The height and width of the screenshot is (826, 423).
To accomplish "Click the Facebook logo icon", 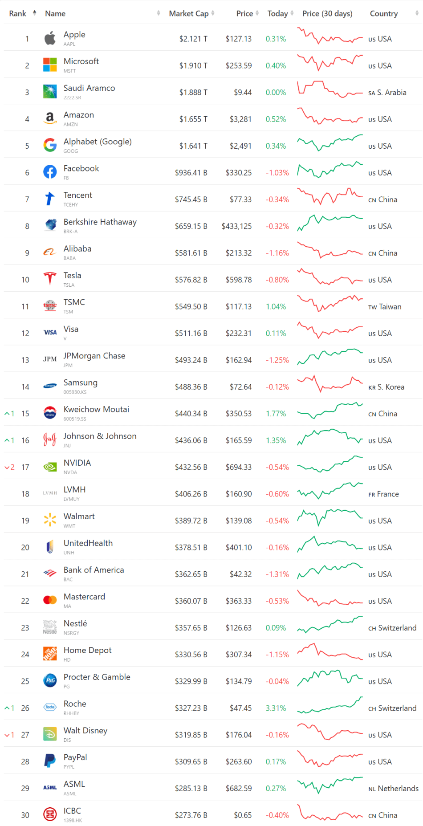I will [50, 172].
